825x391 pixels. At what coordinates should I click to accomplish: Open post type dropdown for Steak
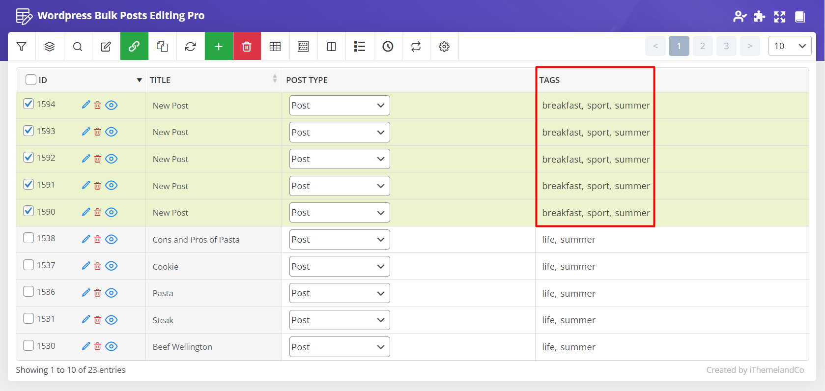(340, 320)
